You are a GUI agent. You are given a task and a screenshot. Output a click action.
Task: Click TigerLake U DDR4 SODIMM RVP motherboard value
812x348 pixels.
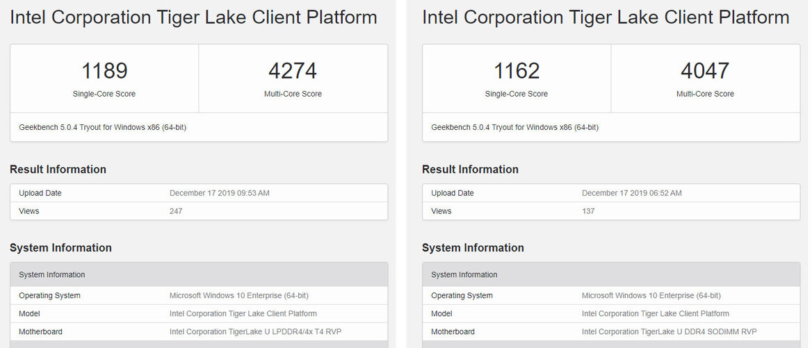pyautogui.click(x=669, y=332)
